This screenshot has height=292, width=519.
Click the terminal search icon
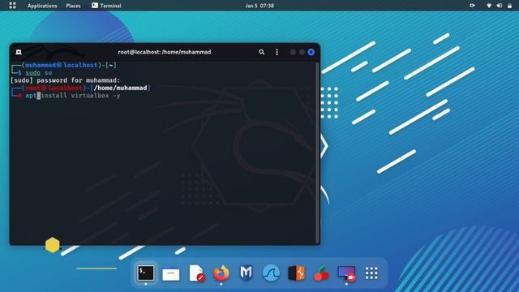click(261, 52)
